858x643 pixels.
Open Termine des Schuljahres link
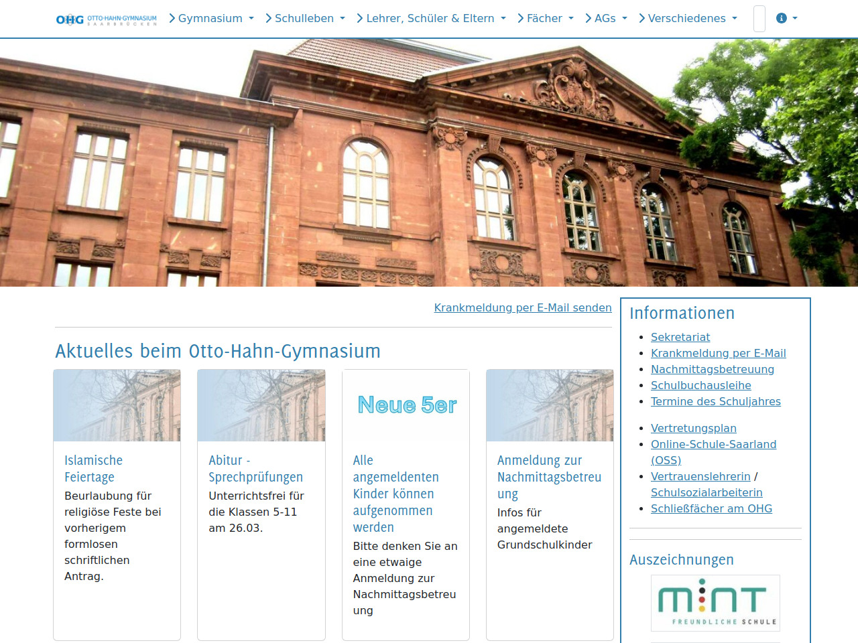[716, 401]
